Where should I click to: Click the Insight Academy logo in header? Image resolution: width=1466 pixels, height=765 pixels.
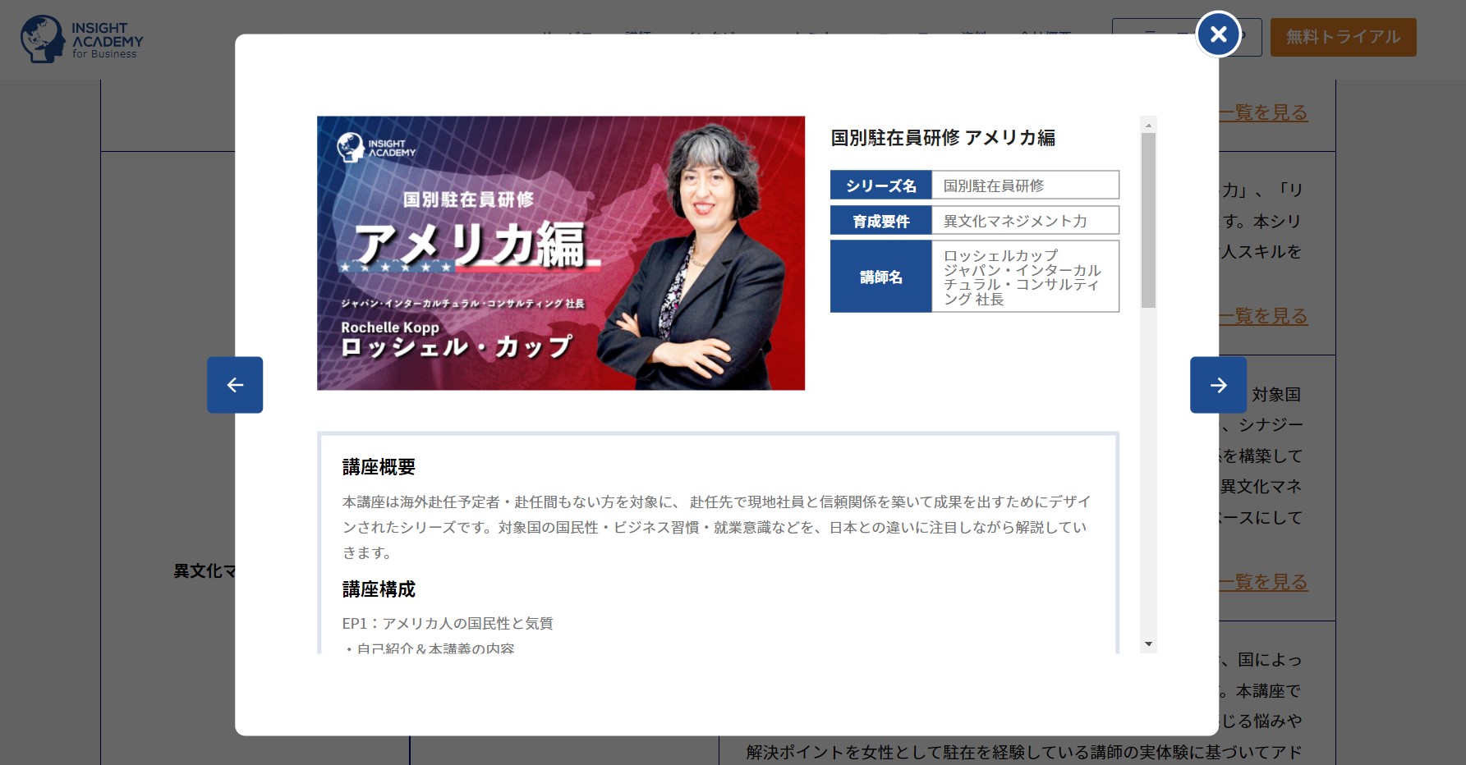tap(82, 39)
